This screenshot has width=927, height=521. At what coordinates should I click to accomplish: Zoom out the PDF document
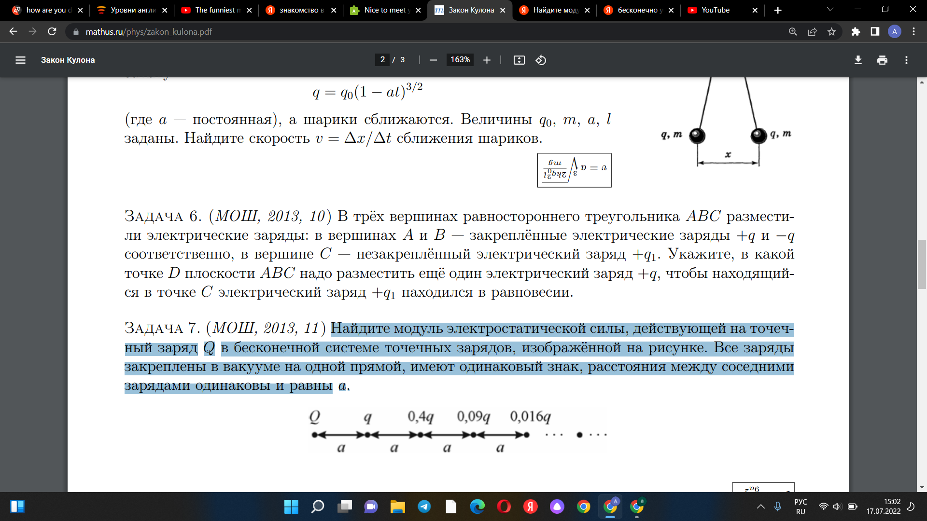click(x=433, y=60)
